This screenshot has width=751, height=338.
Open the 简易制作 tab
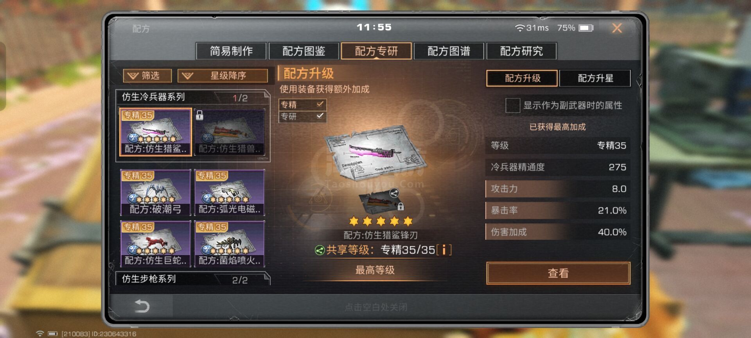[231, 51]
